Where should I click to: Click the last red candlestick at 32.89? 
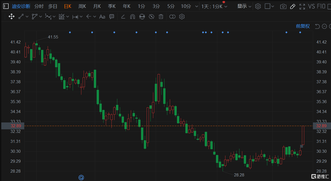coord(303,135)
